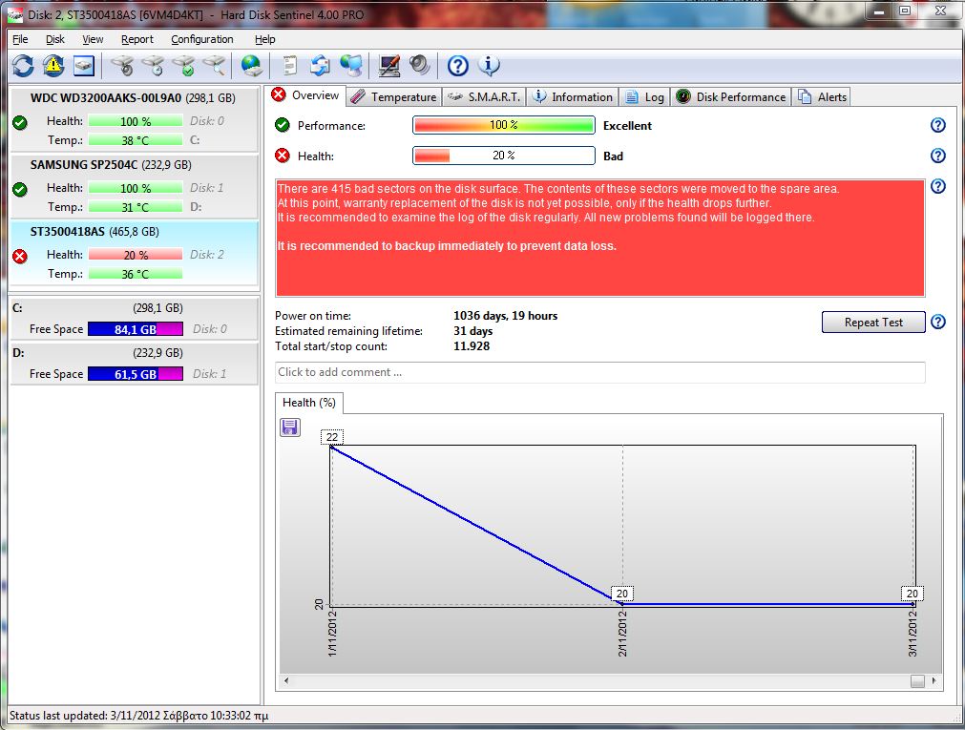Switch to the S.M.A.R.T. tab

coord(484,96)
